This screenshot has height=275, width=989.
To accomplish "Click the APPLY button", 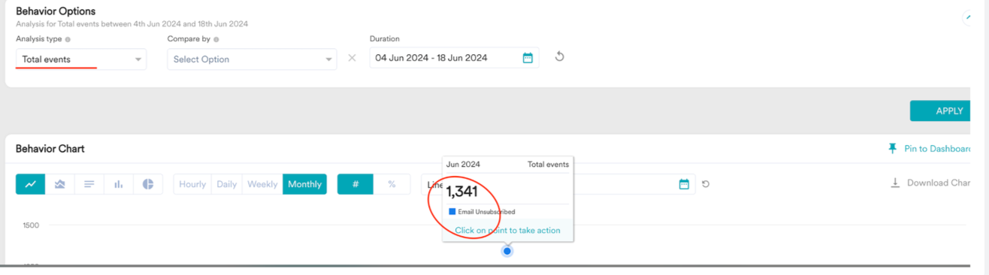I will coord(948,110).
